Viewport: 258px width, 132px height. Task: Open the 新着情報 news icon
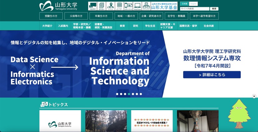click(x=92, y=6)
